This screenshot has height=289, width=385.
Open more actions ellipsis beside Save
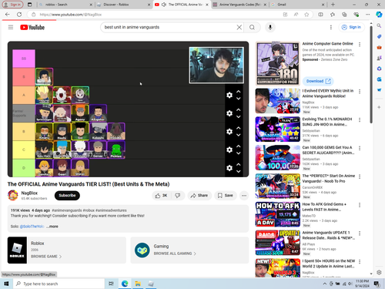coord(244,196)
